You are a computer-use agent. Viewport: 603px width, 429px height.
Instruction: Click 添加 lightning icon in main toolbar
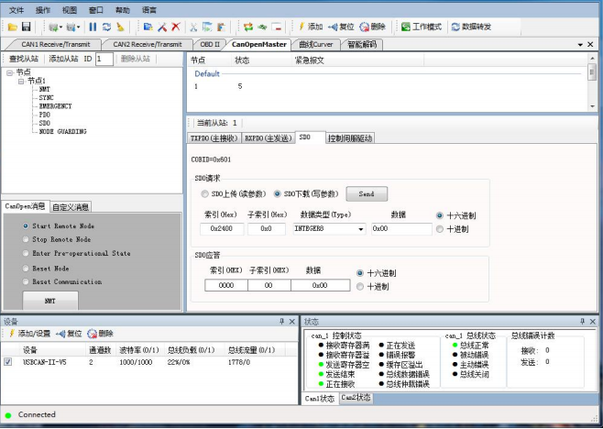(311, 27)
